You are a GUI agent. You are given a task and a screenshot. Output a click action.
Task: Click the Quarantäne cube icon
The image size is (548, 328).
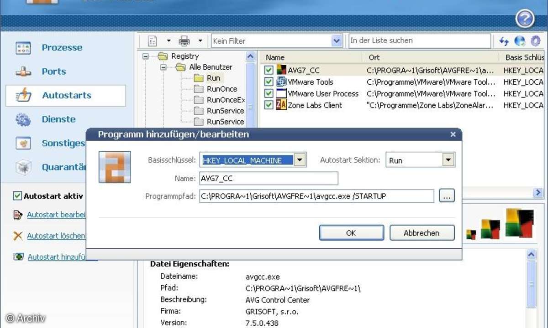(23, 167)
